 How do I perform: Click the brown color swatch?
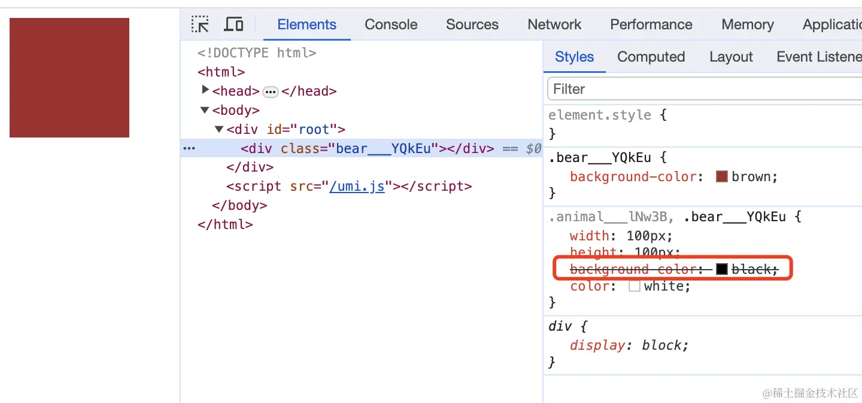722,176
